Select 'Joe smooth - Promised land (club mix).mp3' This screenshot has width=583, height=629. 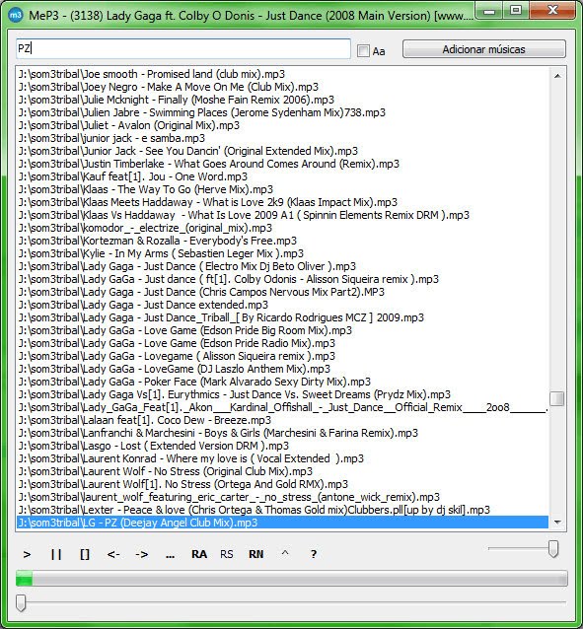[283, 74]
